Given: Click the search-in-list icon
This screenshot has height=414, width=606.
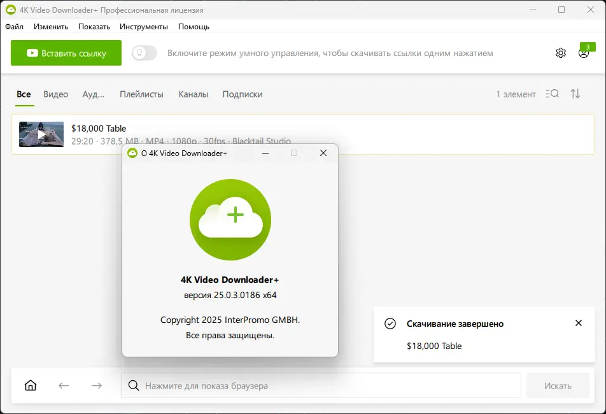Looking at the screenshot, I should tap(553, 94).
